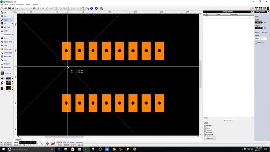Open the Pad tool dropdown arrow

[x=12, y=24]
